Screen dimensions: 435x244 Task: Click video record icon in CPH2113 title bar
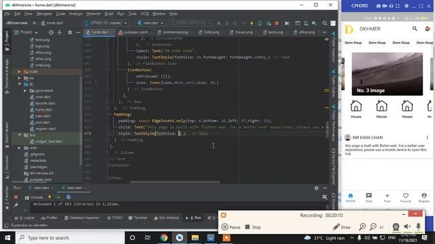[385, 6]
